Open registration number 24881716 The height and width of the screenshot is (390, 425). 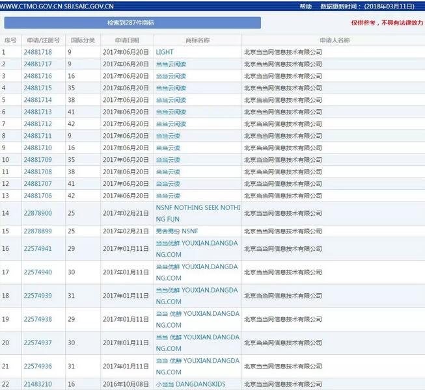tap(38, 76)
